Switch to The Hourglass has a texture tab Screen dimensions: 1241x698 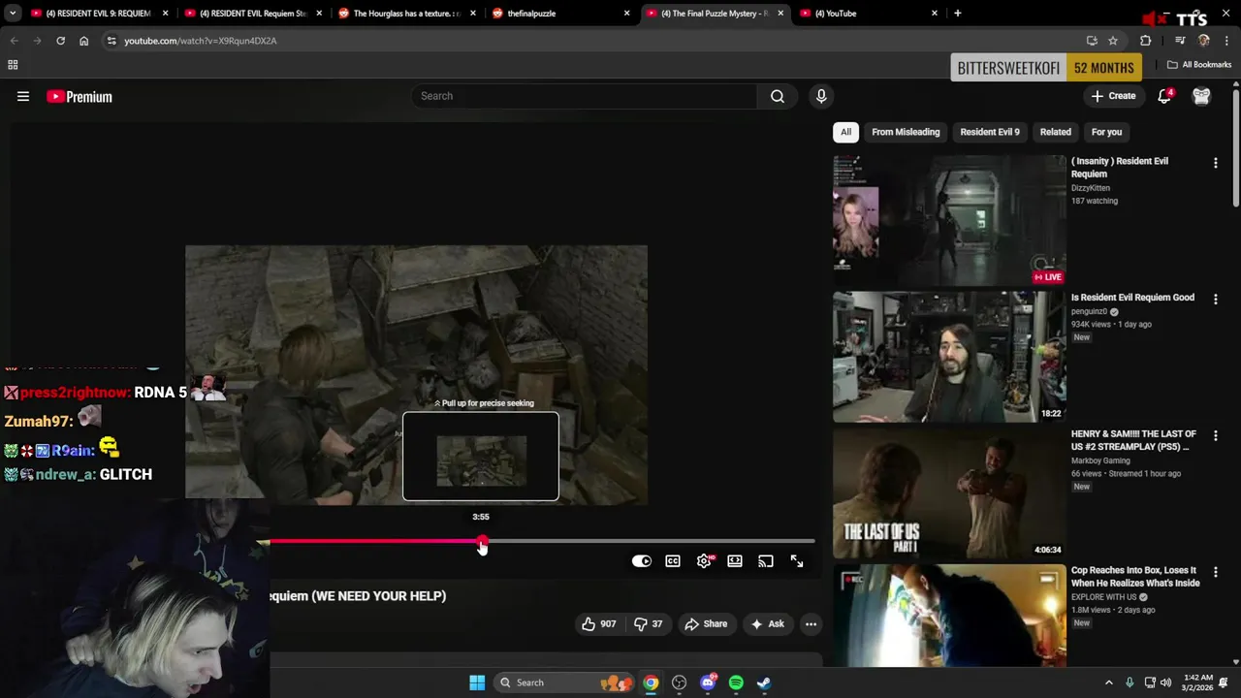(x=406, y=14)
